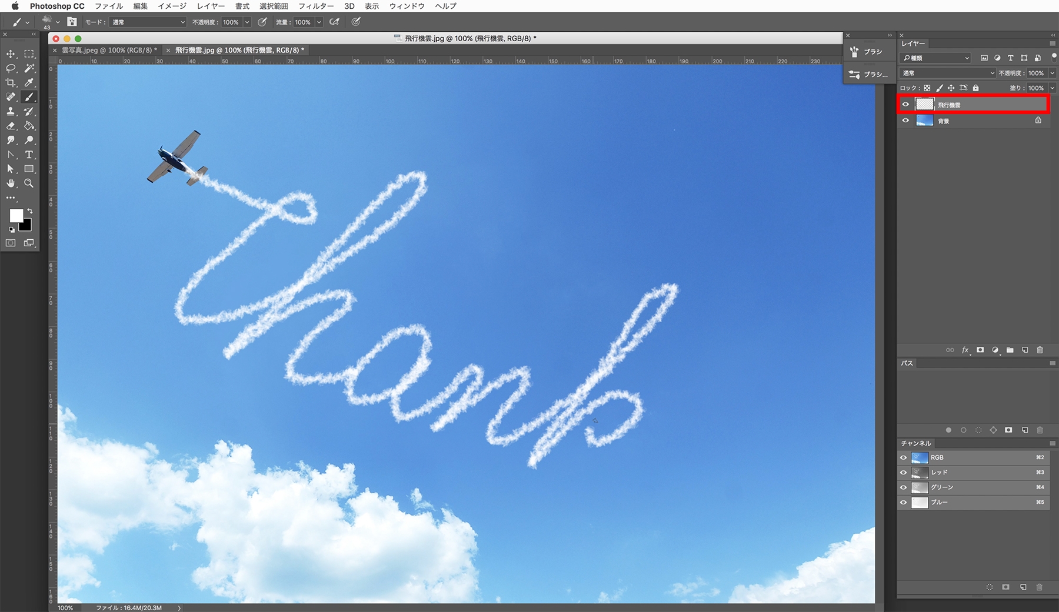Hide the 飛行機雲 layer
This screenshot has height=612, width=1059.
[905, 105]
